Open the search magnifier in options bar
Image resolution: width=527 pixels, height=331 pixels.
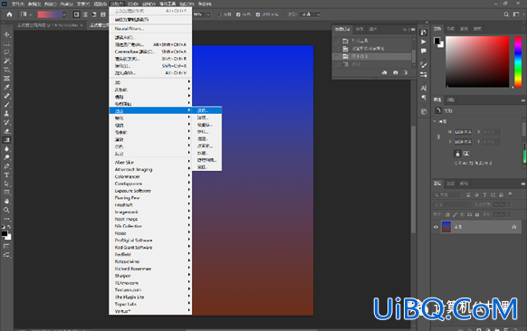click(x=506, y=14)
